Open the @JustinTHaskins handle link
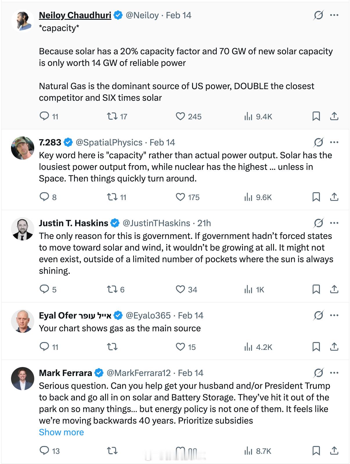350x464 pixels. click(156, 223)
